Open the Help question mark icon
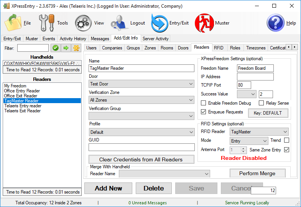The width and height of the screenshot is (301, 207). click(x=275, y=23)
